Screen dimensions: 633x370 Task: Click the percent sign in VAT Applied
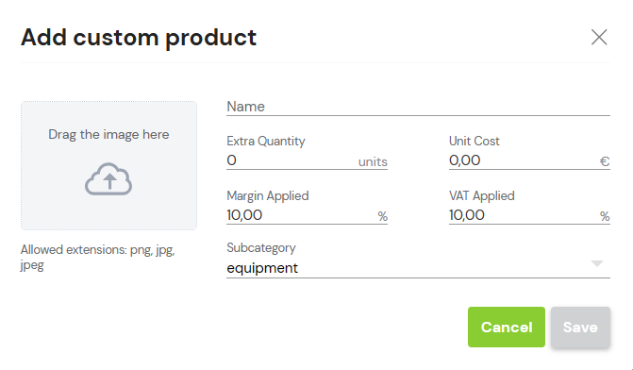605,216
